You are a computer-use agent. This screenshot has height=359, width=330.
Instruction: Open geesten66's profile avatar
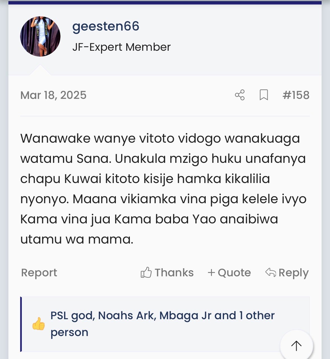[40, 36]
